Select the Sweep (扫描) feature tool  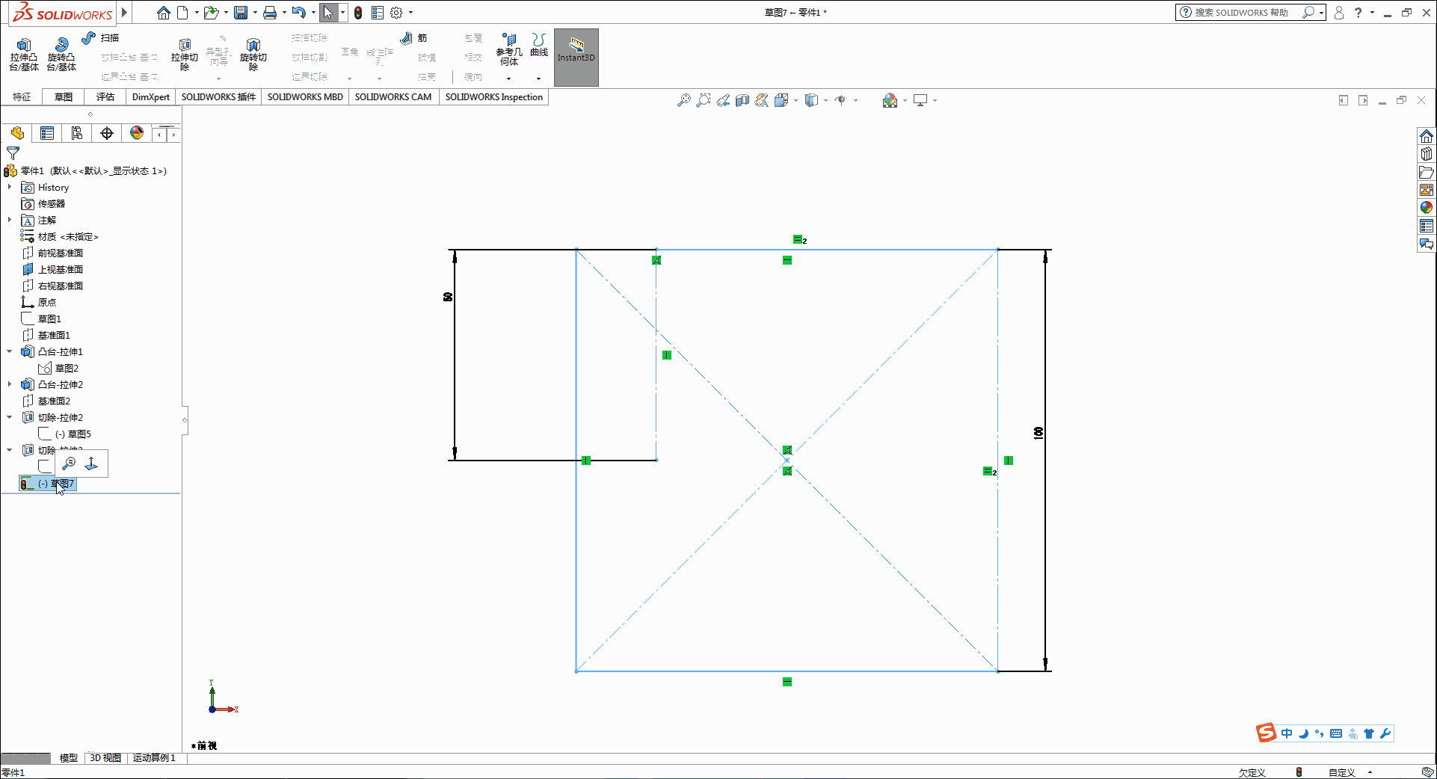coord(100,37)
